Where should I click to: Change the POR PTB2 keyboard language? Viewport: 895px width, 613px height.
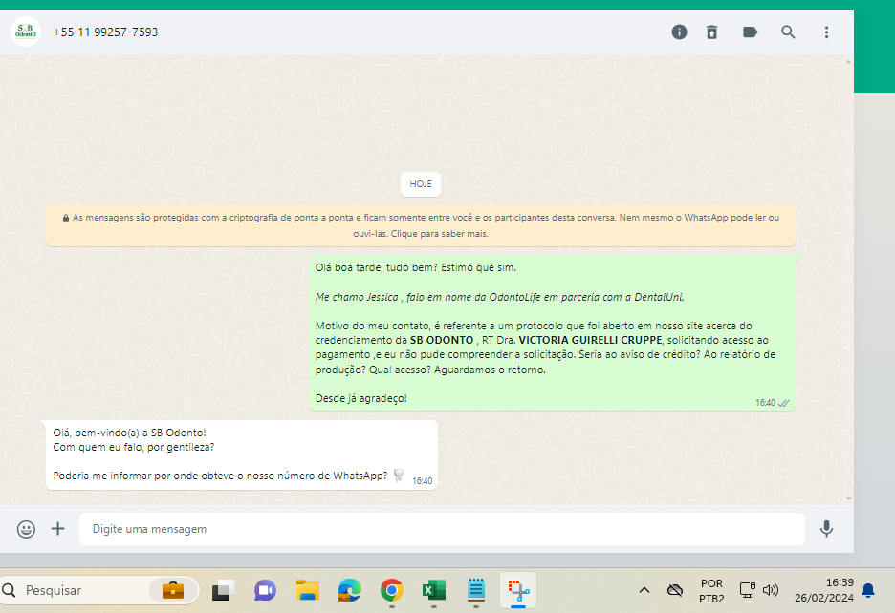711,591
